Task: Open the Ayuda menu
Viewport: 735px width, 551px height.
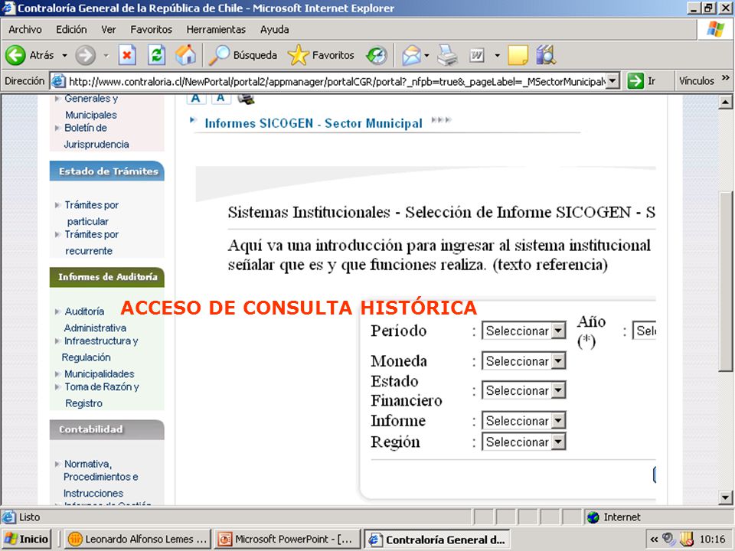Action: (x=274, y=30)
